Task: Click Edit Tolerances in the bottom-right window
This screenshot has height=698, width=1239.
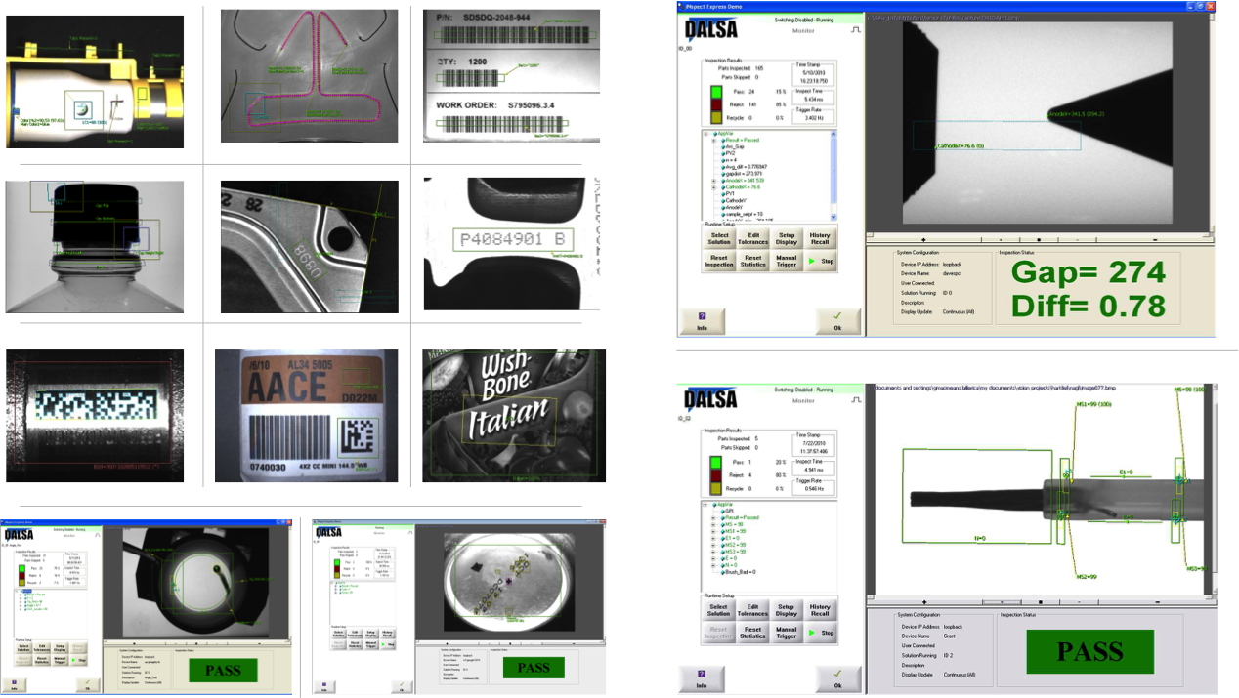Action: coord(752,610)
